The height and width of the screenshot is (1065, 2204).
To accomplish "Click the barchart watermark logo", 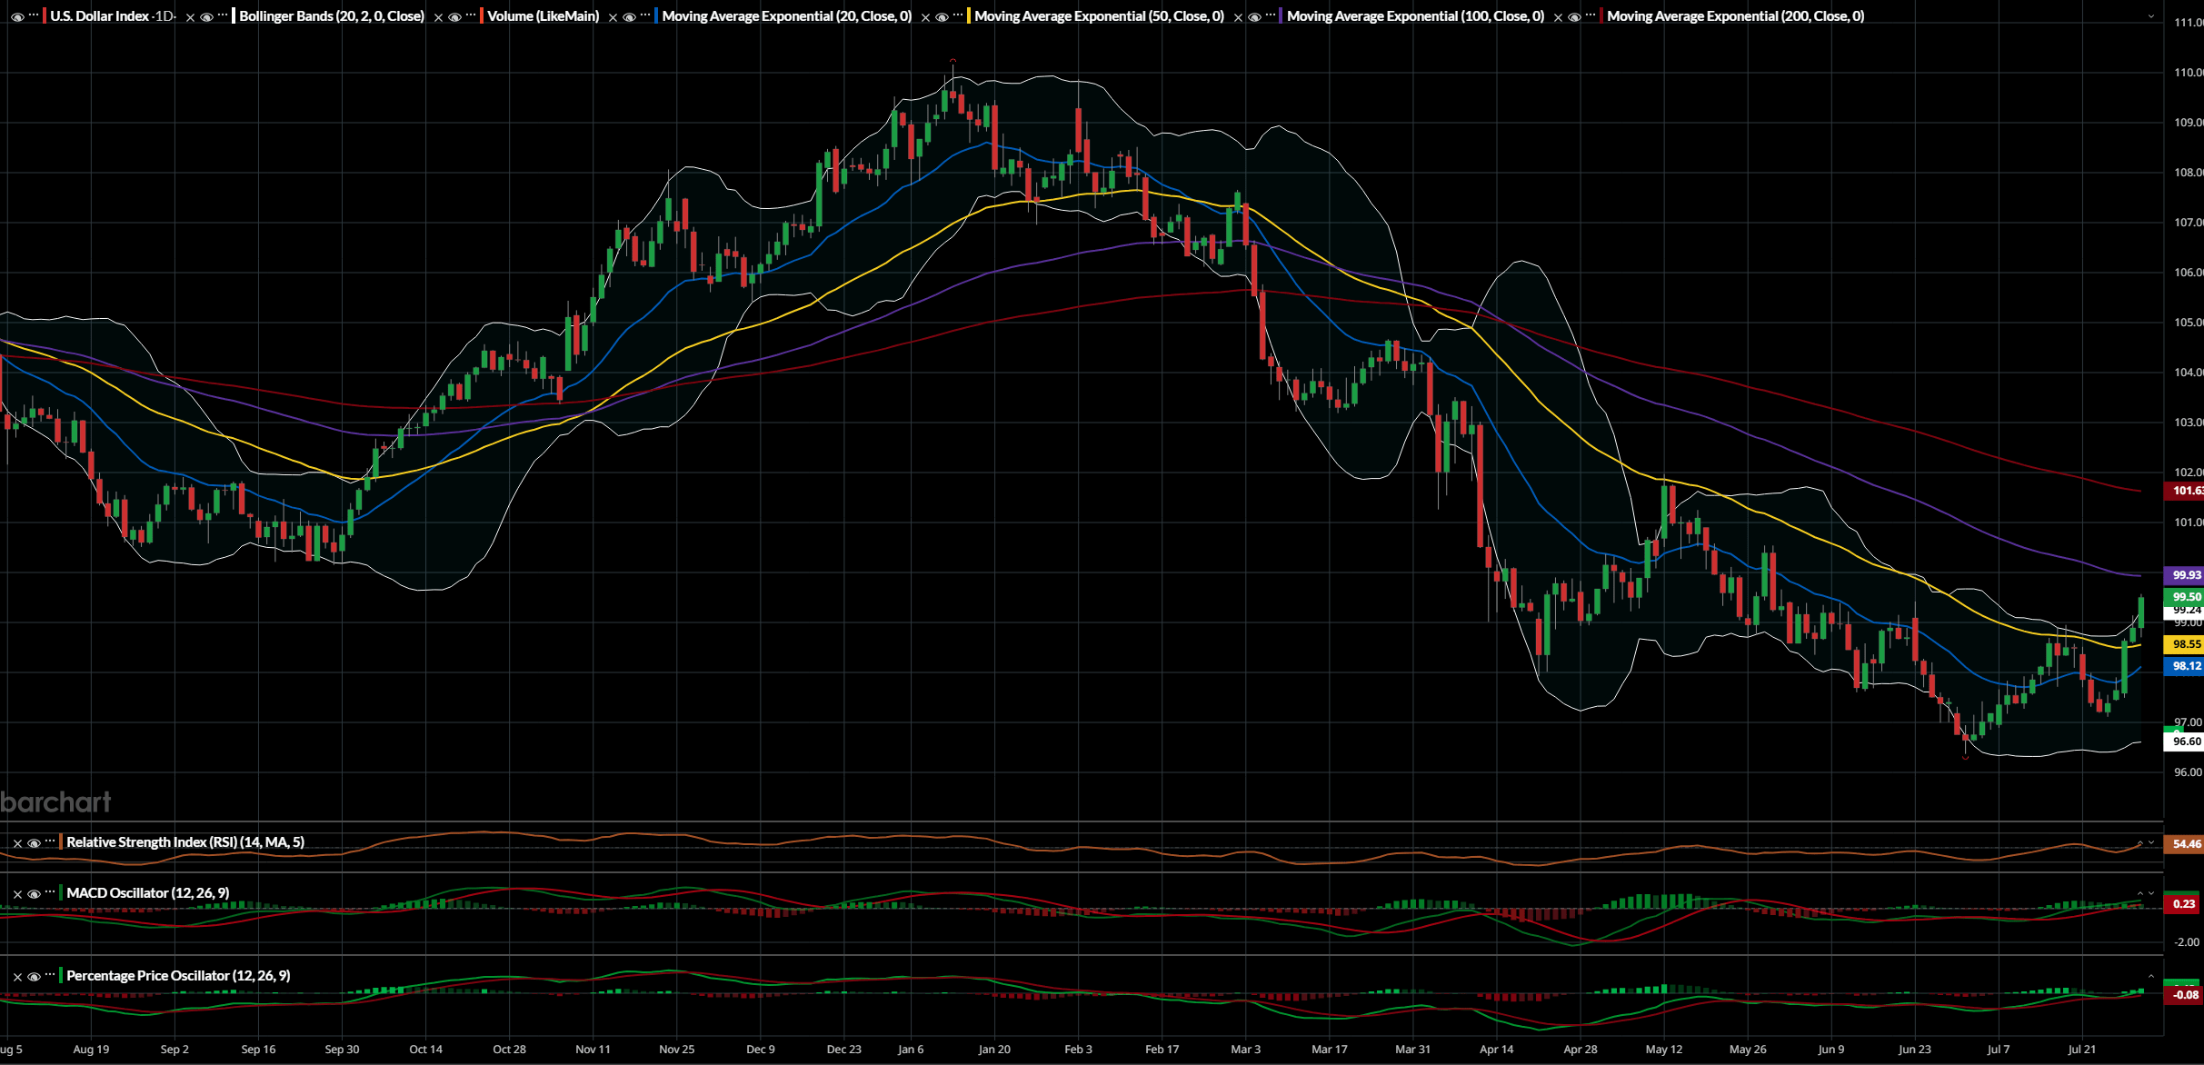I will click(x=56, y=801).
